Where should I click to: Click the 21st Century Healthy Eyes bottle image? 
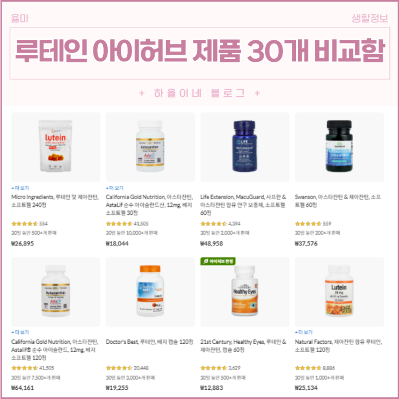[x=244, y=291]
